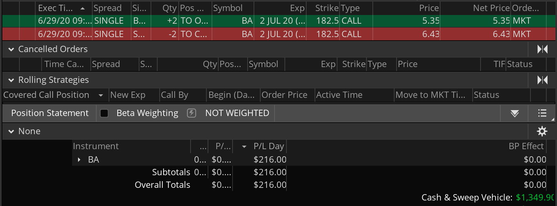
Task: Collapse the Rolling Strategies section
Action: [11, 80]
